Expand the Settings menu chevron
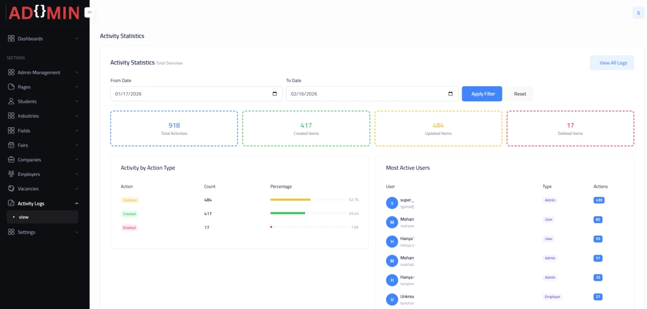Viewport: 647px width, 309px height. (77, 232)
